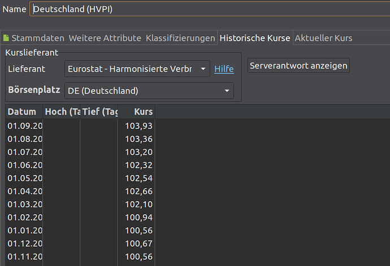Click the Kurs value 100,67
This screenshot has width=390, height=266.
[138, 243]
